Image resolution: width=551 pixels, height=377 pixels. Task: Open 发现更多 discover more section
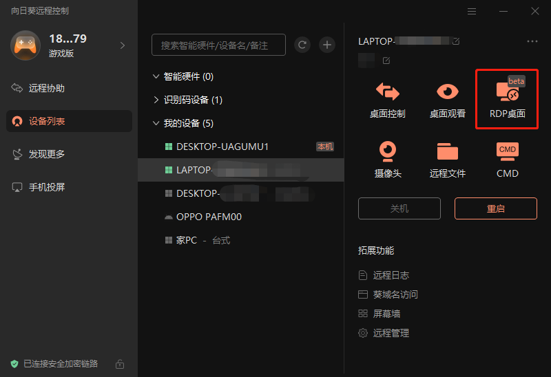click(70, 154)
